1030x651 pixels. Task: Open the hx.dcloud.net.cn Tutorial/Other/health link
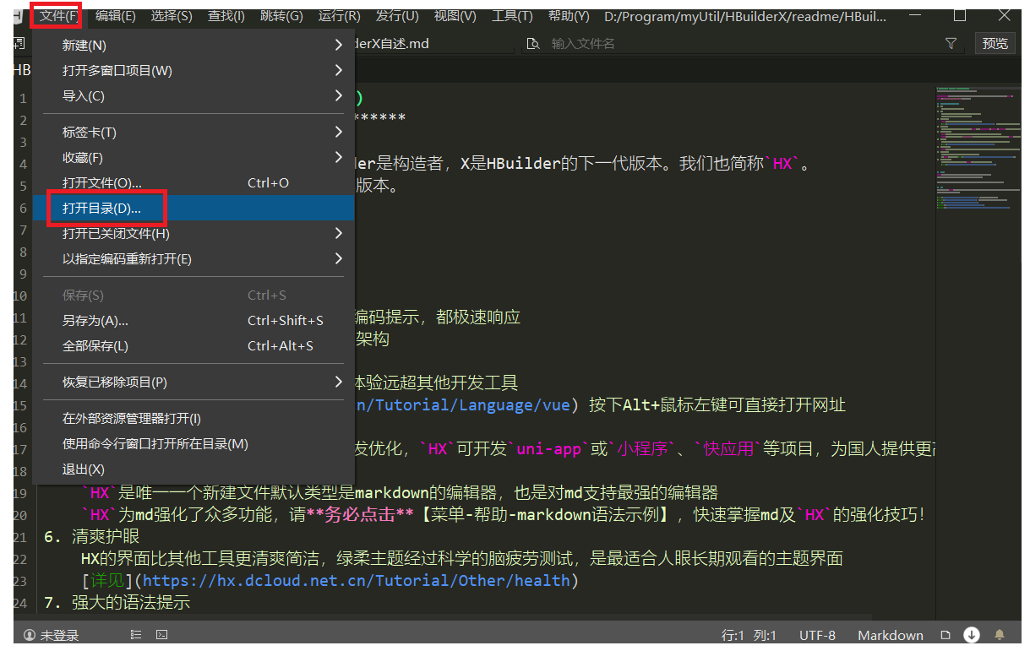pos(357,580)
